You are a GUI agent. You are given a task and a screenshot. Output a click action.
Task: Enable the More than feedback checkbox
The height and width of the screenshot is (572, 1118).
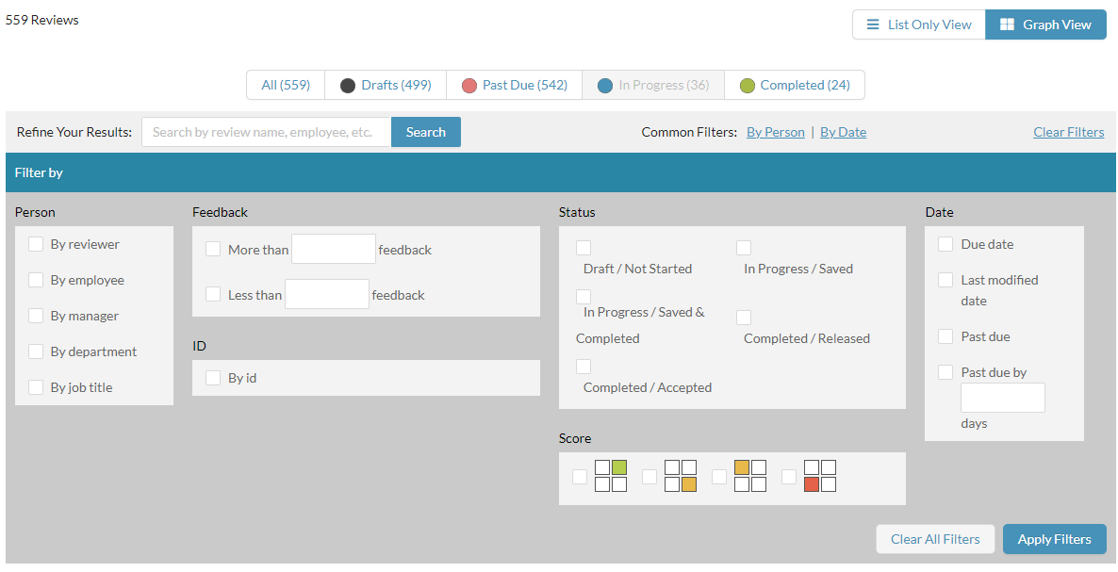click(x=213, y=249)
